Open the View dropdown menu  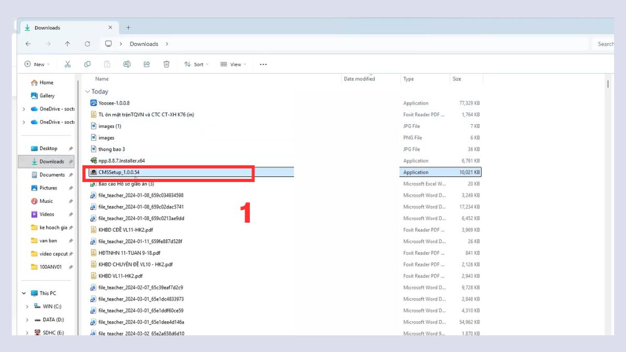click(x=233, y=64)
